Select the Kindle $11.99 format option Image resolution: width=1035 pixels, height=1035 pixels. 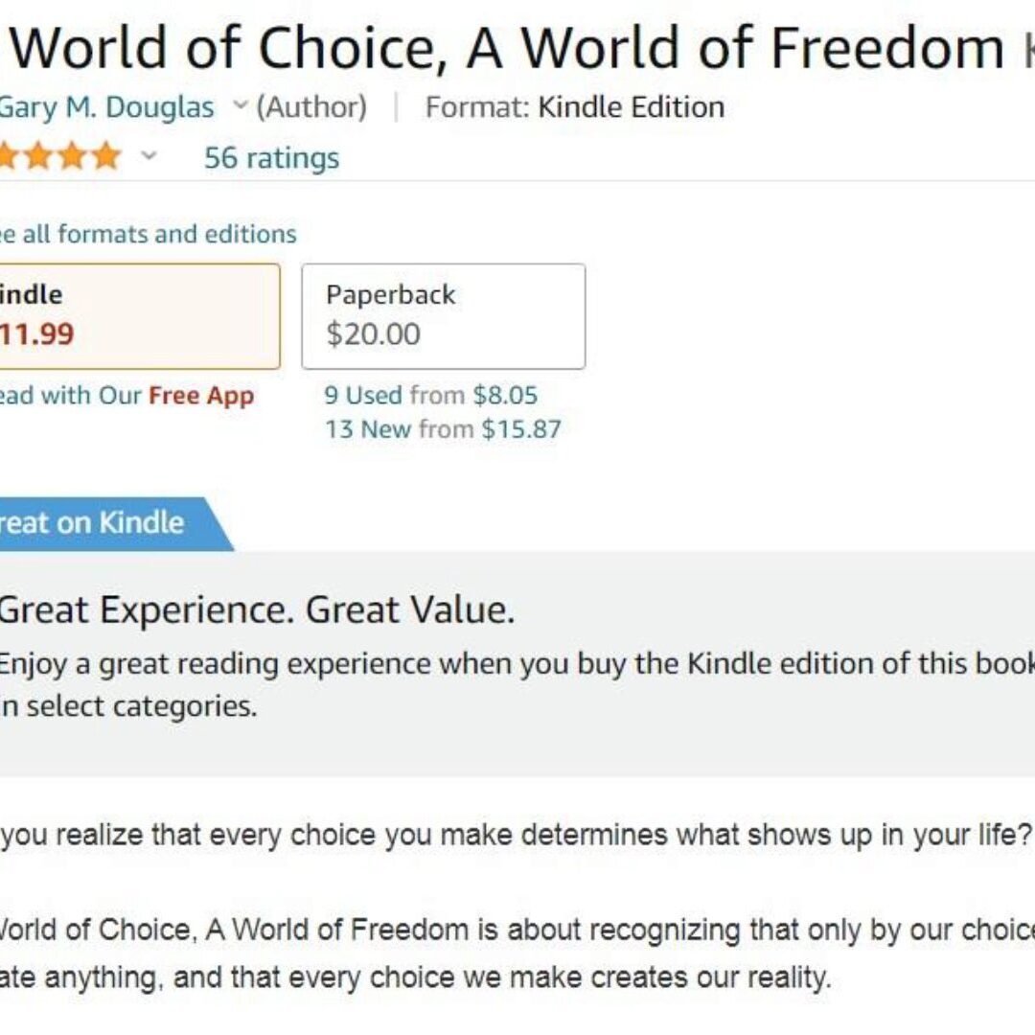click(x=134, y=315)
